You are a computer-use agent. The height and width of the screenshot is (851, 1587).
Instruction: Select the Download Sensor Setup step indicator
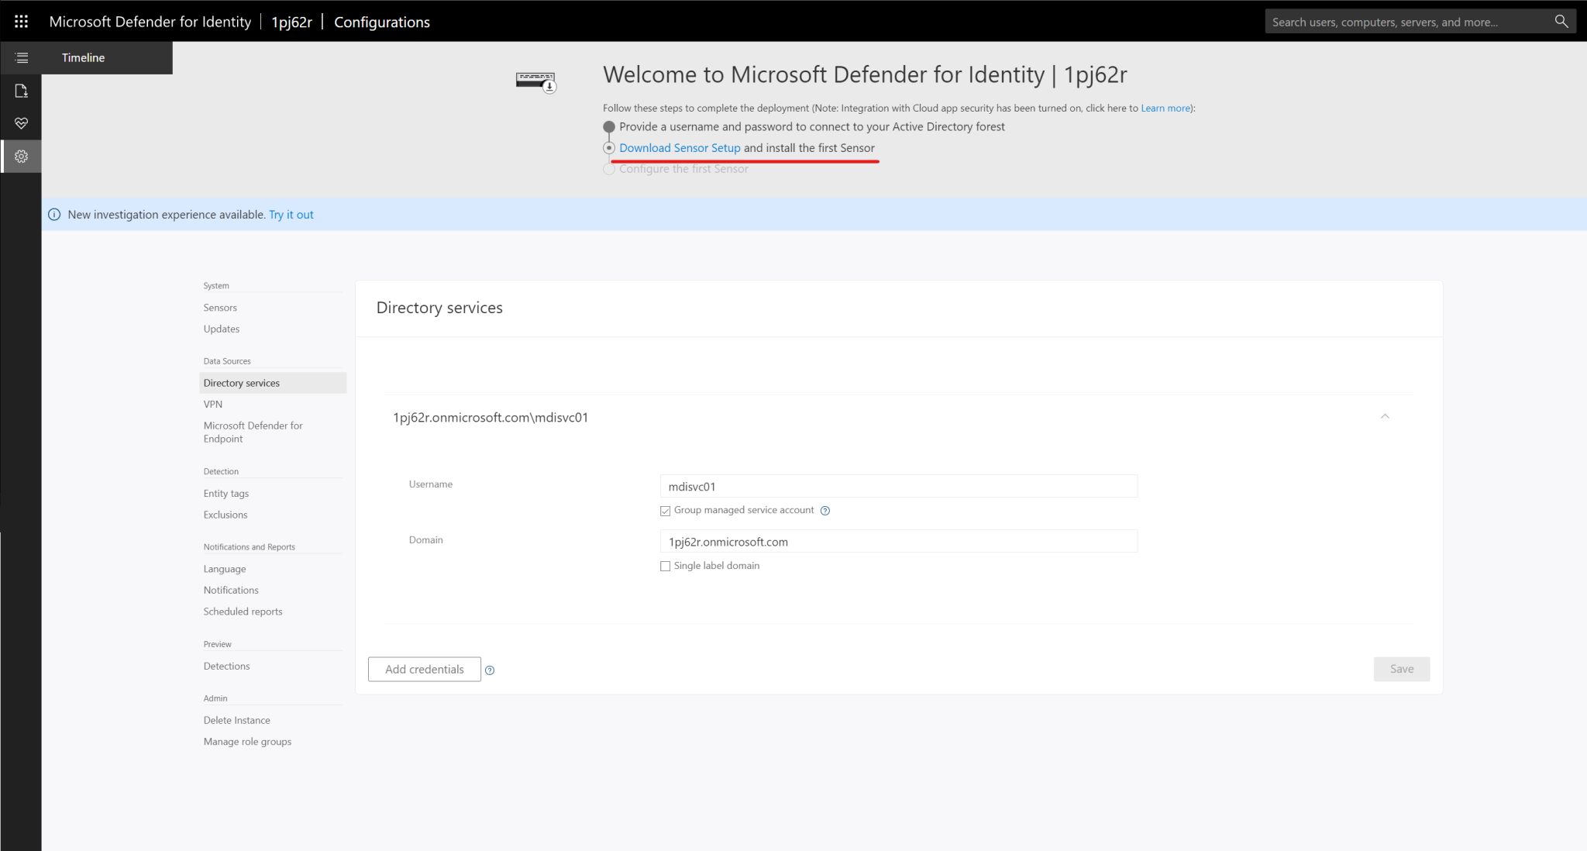tap(609, 147)
